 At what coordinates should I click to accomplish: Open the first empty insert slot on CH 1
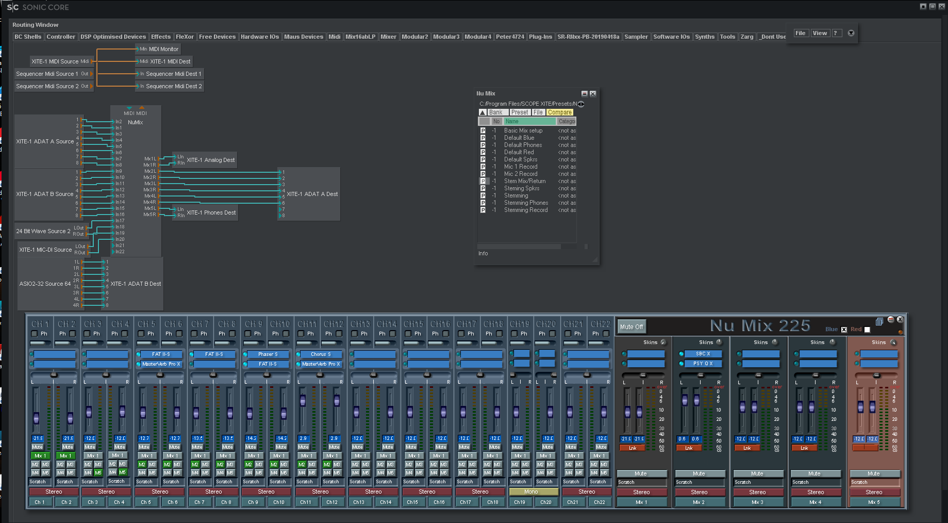[55, 354]
